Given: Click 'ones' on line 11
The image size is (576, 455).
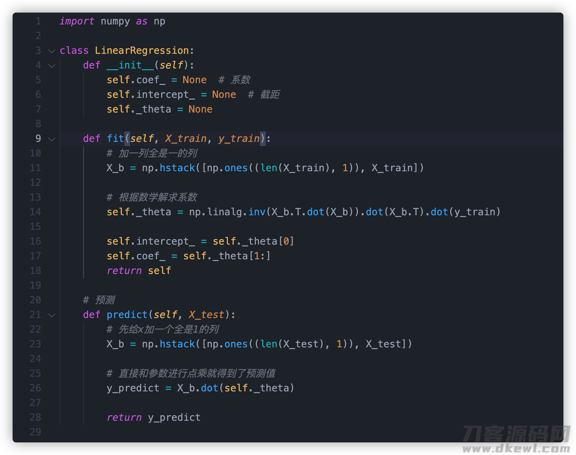Looking at the screenshot, I should click(236, 168).
